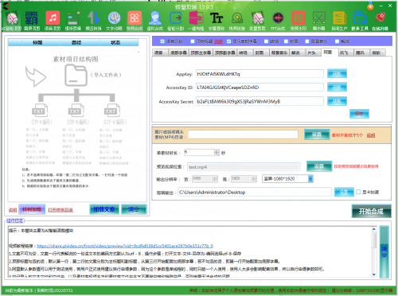Open the 虚拟合成 avatar icon
Screen dimensions: 398x296
coord(155,18)
